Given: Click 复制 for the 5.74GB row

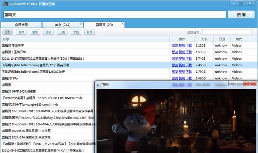Looking at the screenshot, I should coord(182,59).
